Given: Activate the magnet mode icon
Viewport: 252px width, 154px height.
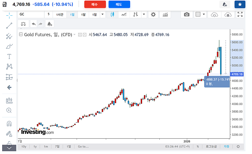Looking at the screenshot, I should pyautogui.click(x=9, y=124).
